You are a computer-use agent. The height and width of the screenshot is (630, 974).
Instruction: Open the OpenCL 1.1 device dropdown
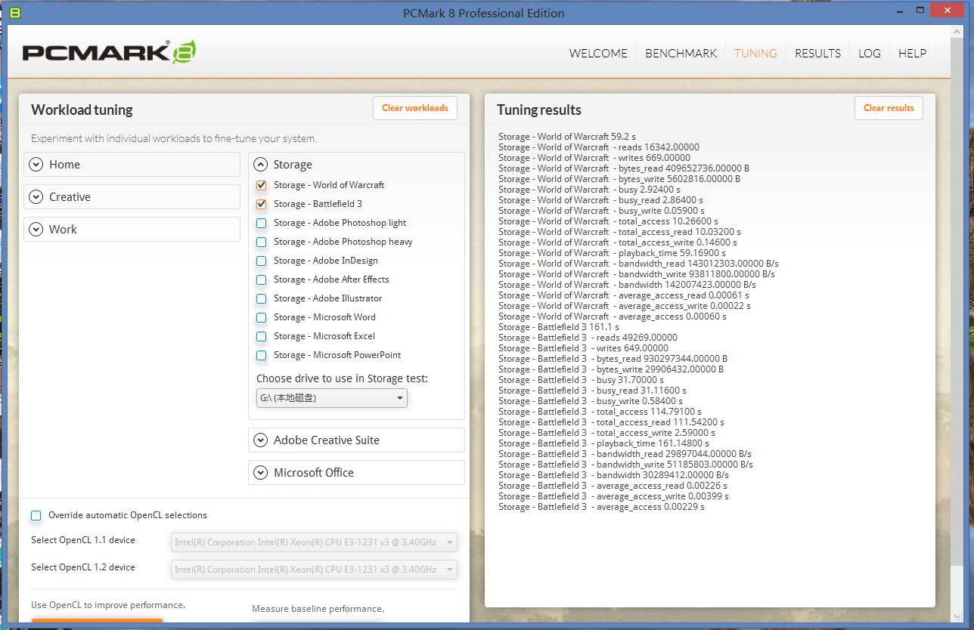[x=314, y=542]
